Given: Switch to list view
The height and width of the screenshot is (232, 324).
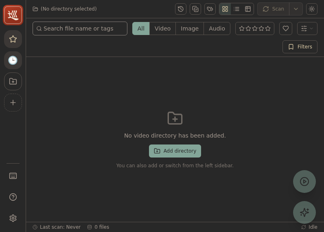Looking at the screenshot, I should [236, 9].
